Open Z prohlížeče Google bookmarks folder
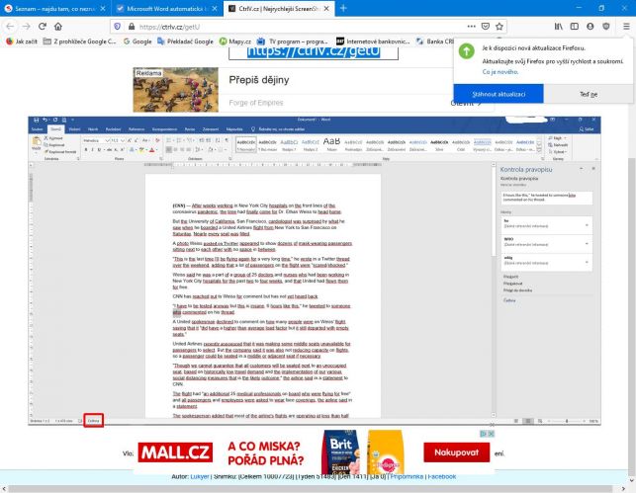This screenshot has width=636, height=493. coord(79,41)
